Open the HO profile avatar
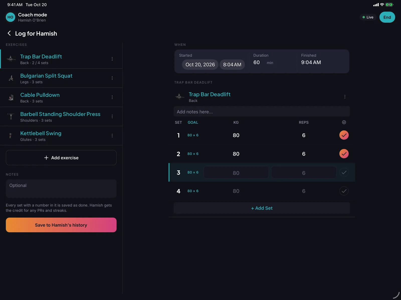401x300 pixels. pyautogui.click(x=10, y=17)
